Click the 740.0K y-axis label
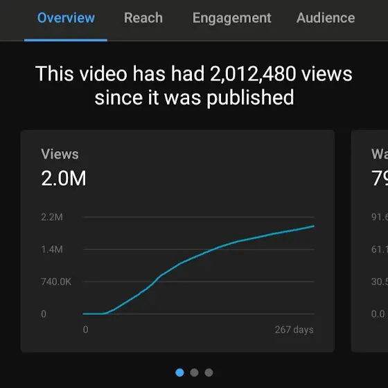Viewport: 388px width, 388px height. (x=56, y=281)
